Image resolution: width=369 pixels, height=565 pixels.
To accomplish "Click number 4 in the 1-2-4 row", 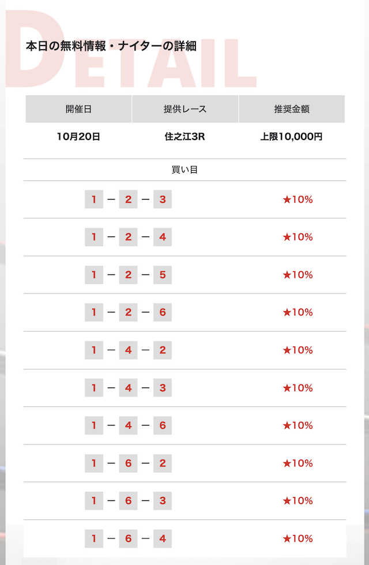I will point(163,237).
